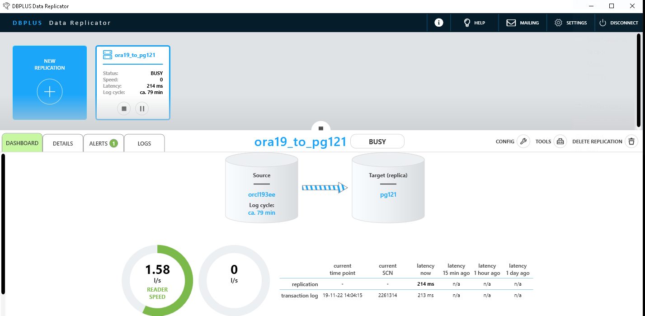The image size is (645, 316).
Task: Click the Target (replica) cylinder label
Action: [x=388, y=175]
